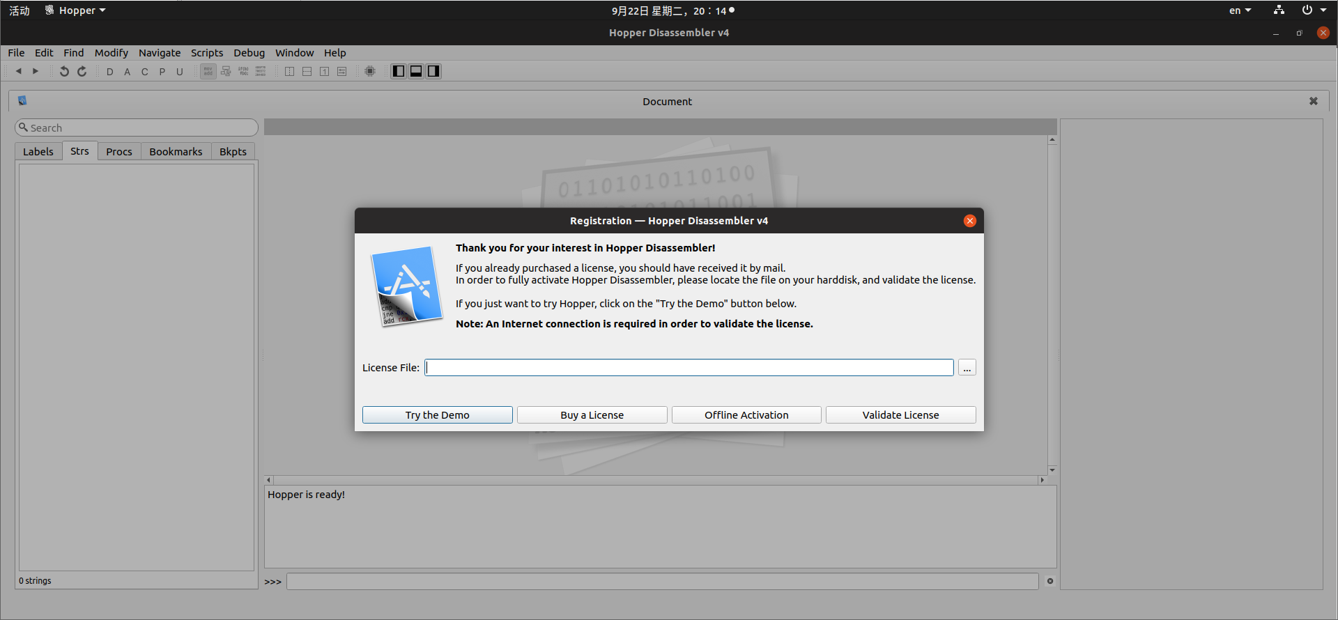Click the document icon left of Document title

(x=22, y=100)
